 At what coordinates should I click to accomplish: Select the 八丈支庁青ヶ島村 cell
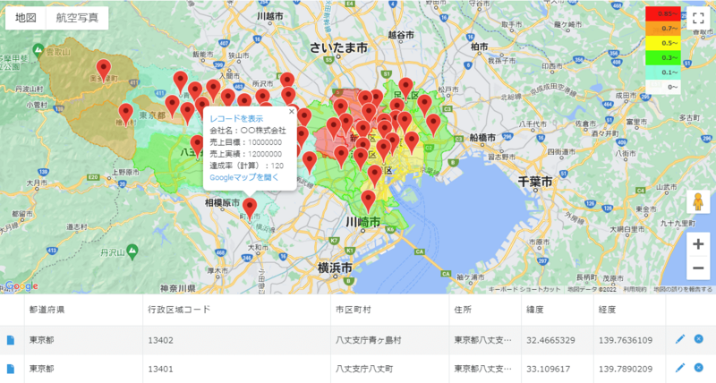(x=390, y=340)
